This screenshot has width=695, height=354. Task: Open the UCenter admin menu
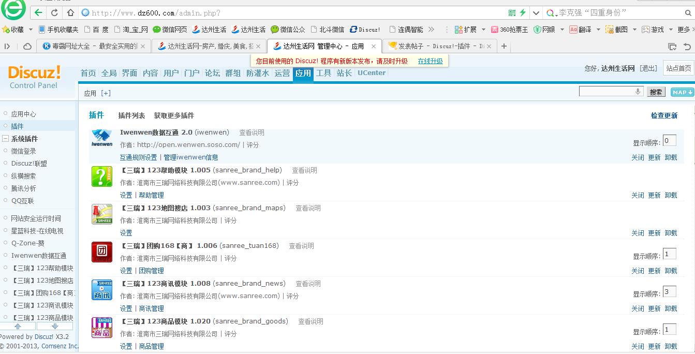[x=372, y=73]
